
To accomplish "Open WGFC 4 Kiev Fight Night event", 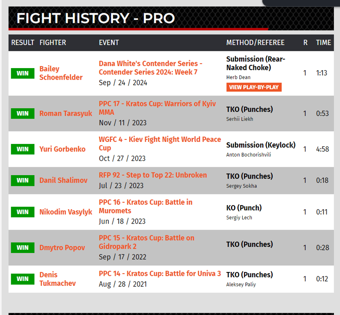I will (160, 144).
